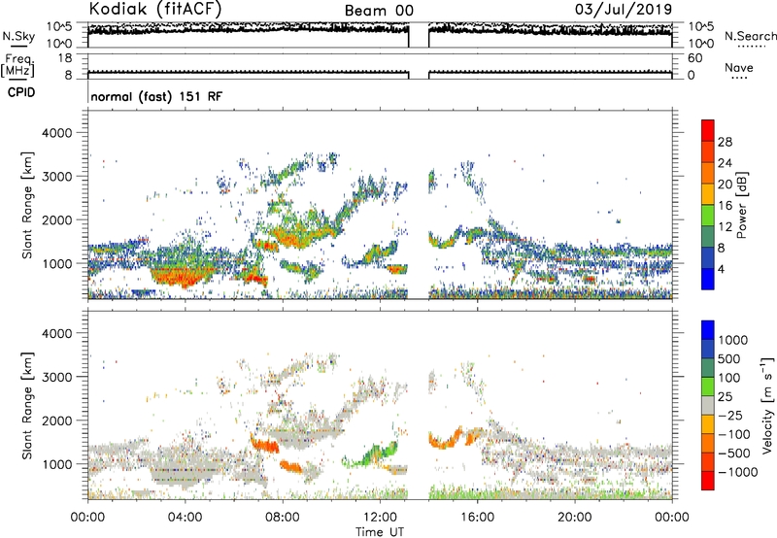777x538 pixels.
Task: Click the 'Nave' legend label
Action: point(739,67)
